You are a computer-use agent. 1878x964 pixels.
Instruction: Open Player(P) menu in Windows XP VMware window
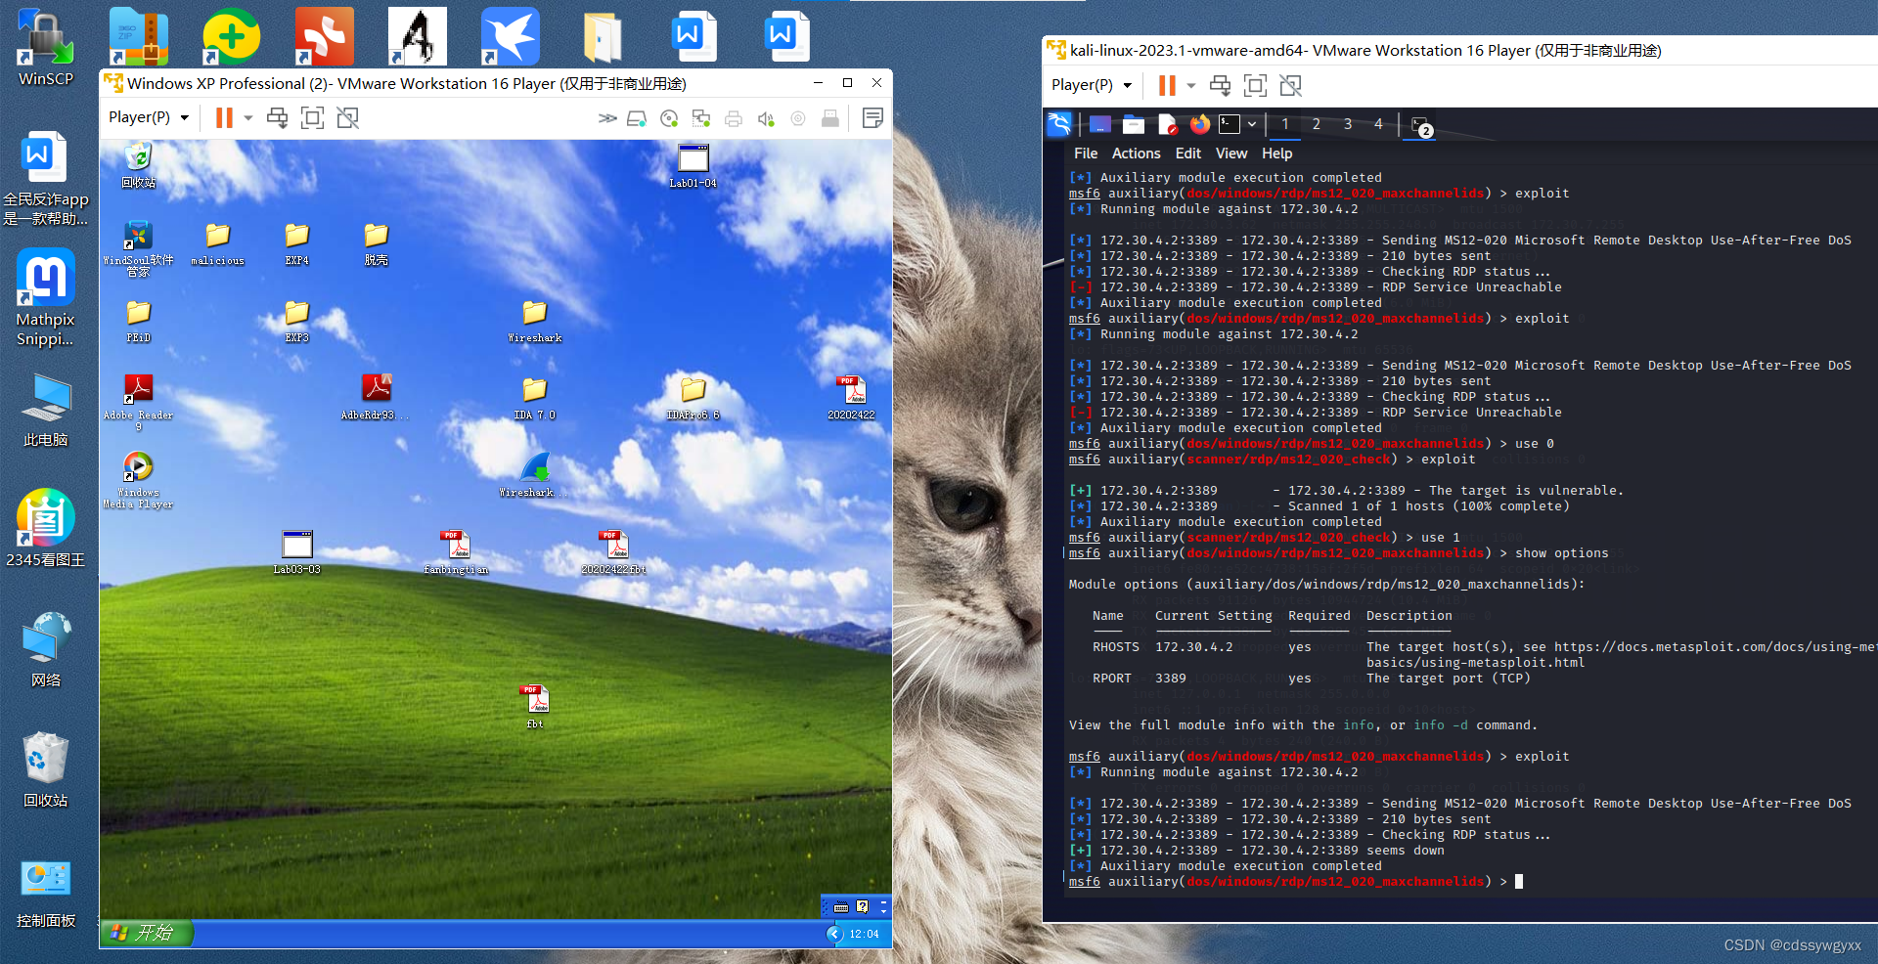pos(148,117)
